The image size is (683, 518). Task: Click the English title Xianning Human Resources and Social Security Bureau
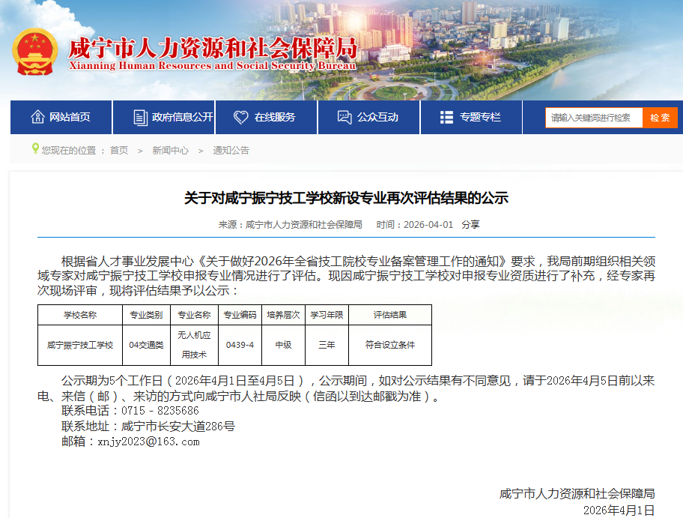pyautogui.click(x=213, y=66)
